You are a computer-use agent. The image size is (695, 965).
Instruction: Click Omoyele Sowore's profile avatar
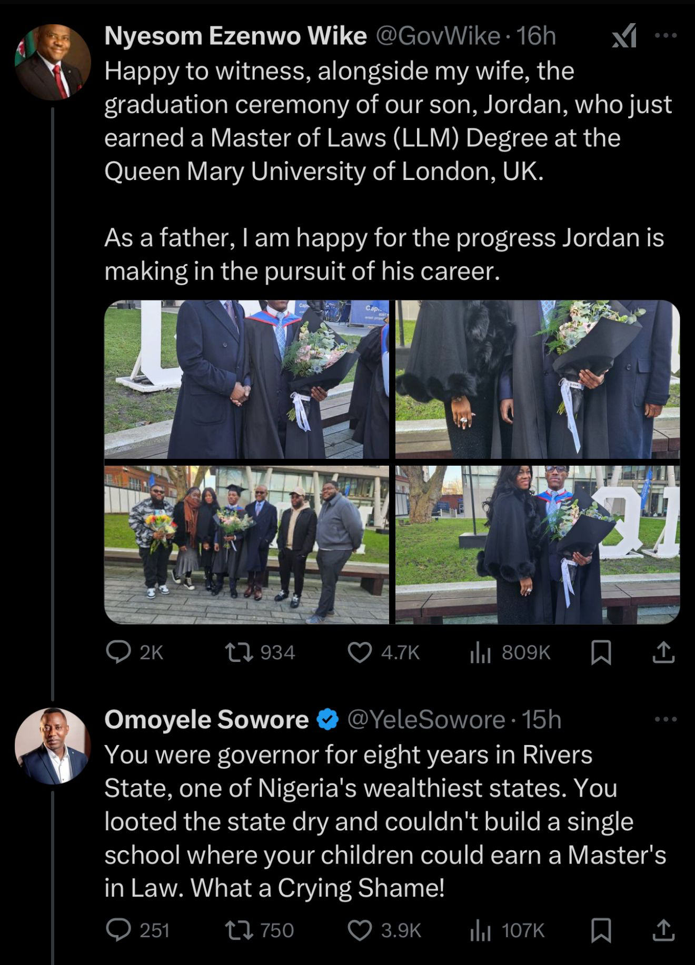[53, 746]
